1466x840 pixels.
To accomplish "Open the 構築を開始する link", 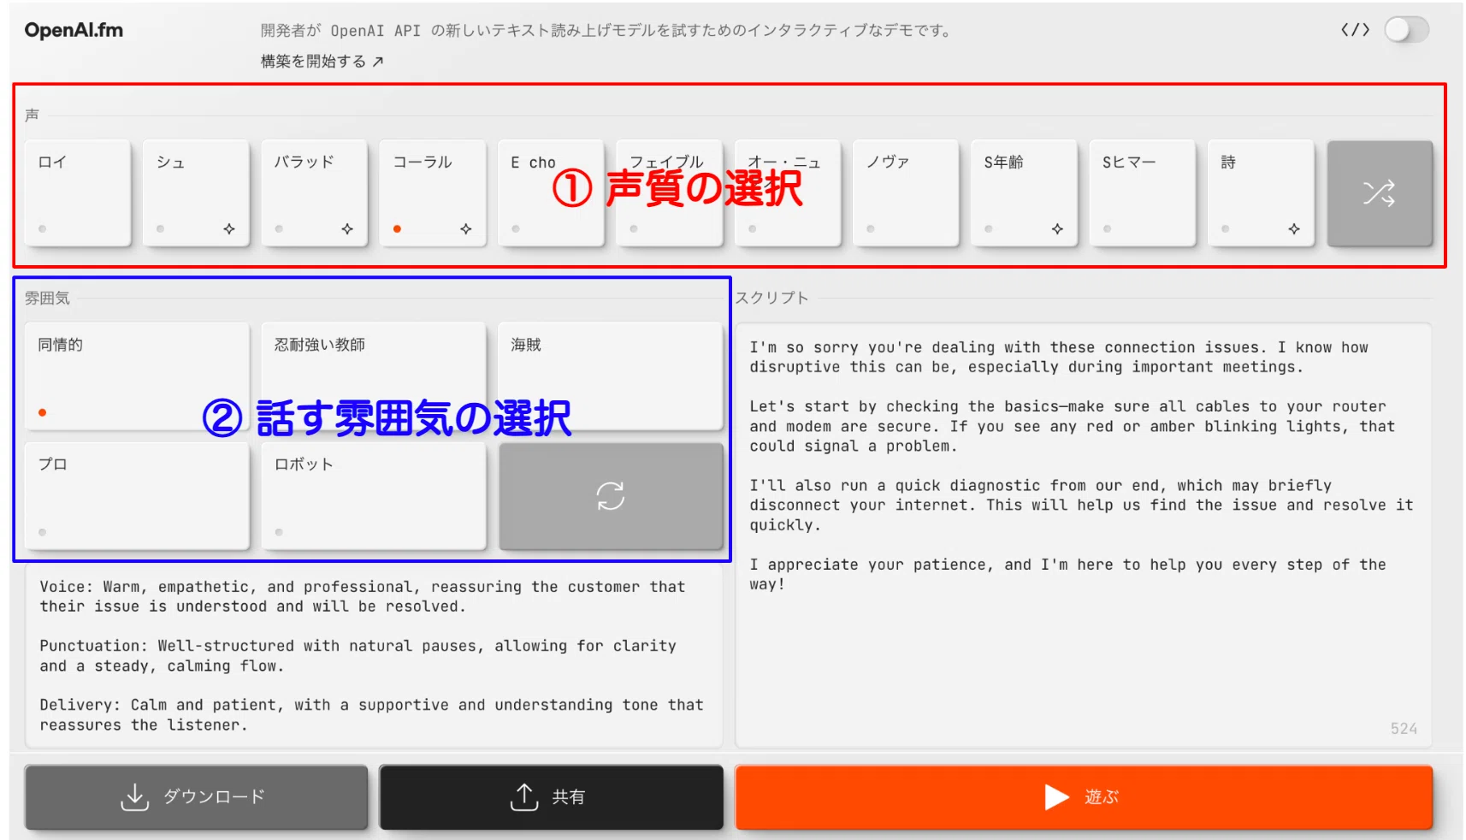I will (322, 62).
